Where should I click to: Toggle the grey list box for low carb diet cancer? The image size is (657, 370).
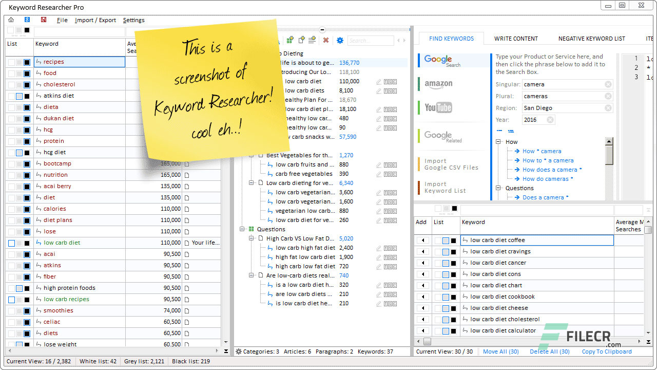(x=446, y=263)
